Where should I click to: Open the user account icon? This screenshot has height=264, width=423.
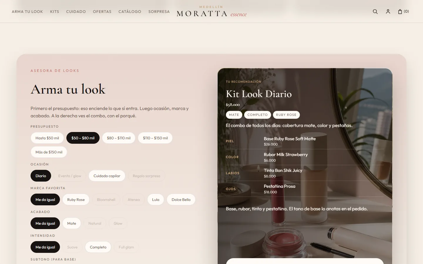tap(388, 11)
